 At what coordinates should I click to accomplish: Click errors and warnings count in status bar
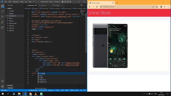(4, 90)
